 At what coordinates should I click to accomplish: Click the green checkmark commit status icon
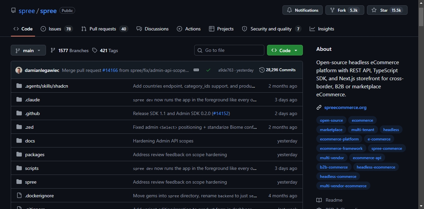208,70
